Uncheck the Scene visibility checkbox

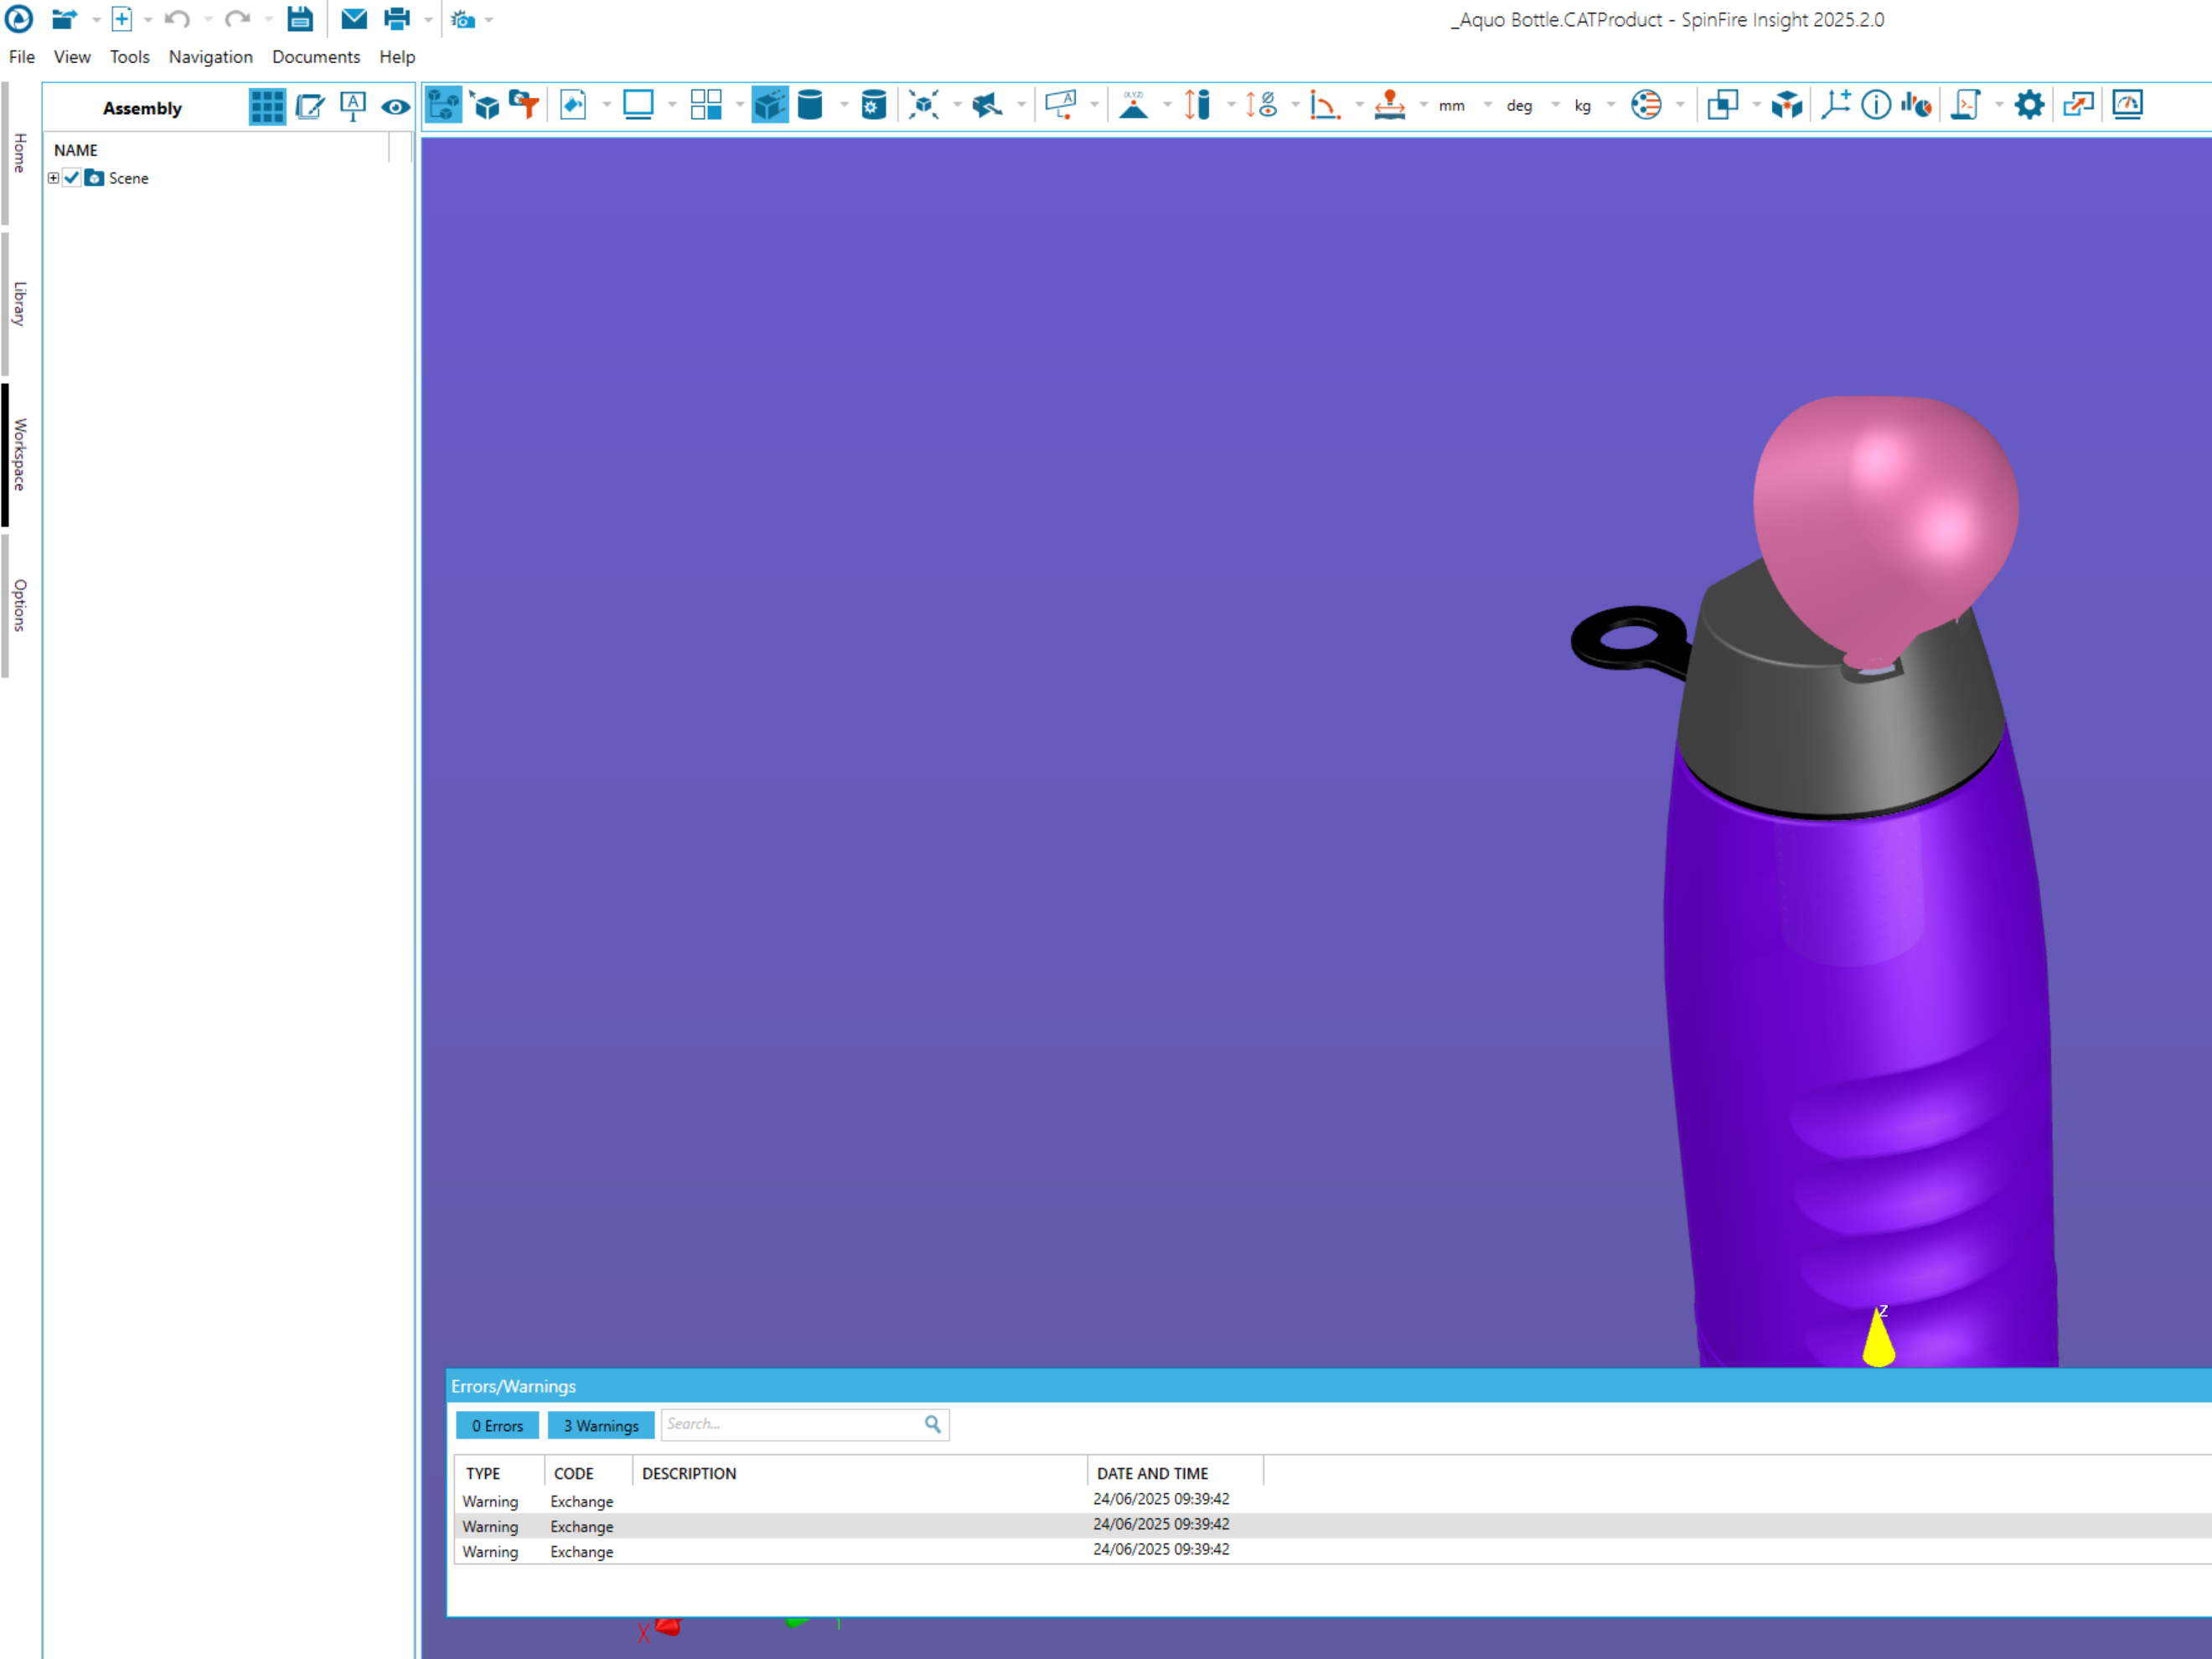pos(72,178)
